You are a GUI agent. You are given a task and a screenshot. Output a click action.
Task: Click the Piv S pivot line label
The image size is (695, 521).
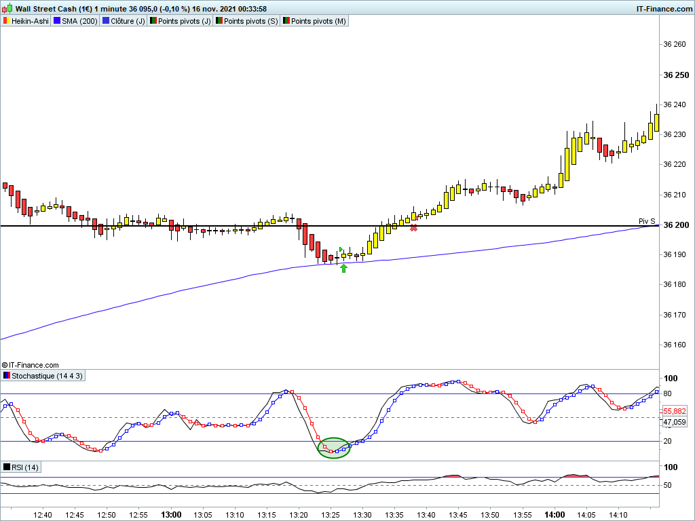pos(647,221)
